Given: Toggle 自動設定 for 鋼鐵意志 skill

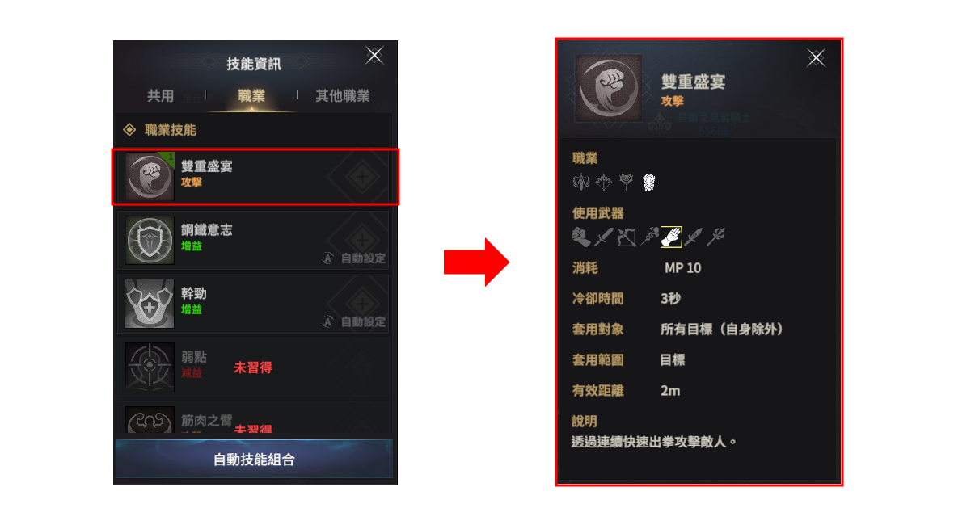Looking at the screenshot, I should click(353, 258).
